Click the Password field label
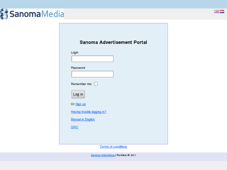This screenshot has height=170, width=227. click(78, 68)
